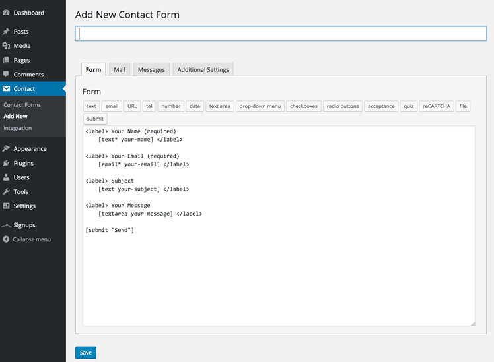
Task: Click the Posts pushpin icon
Action: click(7, 32)
